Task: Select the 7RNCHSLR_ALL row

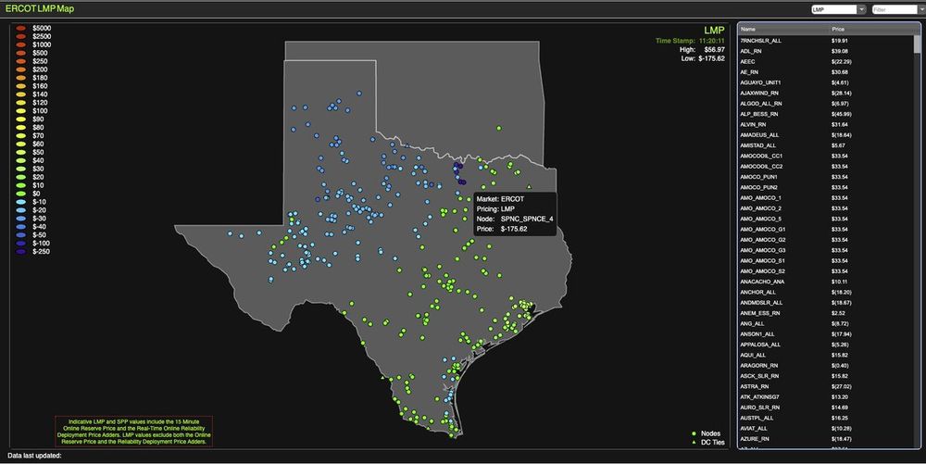Action: click(826, 41)
